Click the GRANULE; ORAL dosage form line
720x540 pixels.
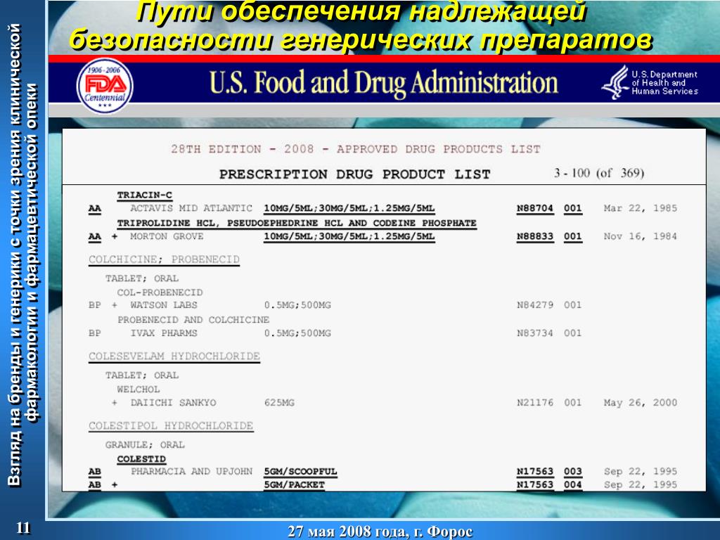click(x=145, y=445)
